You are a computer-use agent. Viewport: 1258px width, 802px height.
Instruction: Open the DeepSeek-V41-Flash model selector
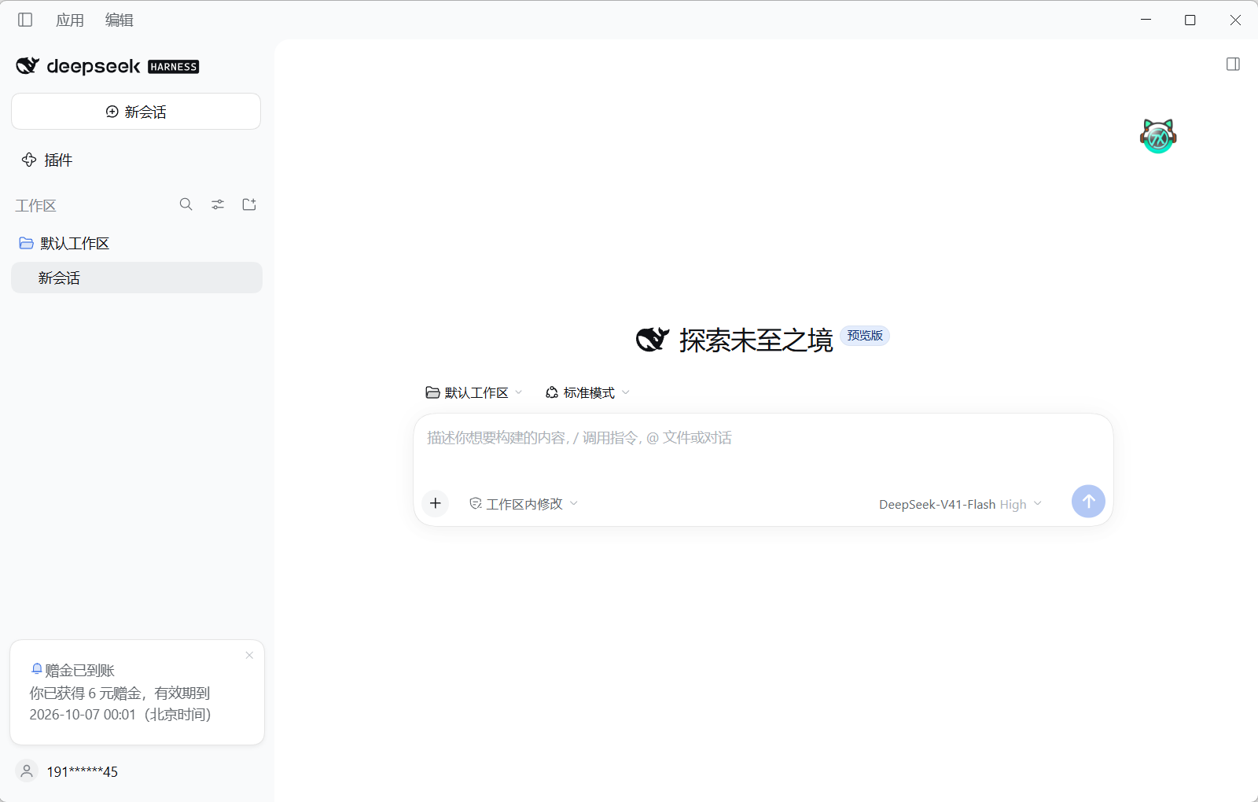coord(960,504)
